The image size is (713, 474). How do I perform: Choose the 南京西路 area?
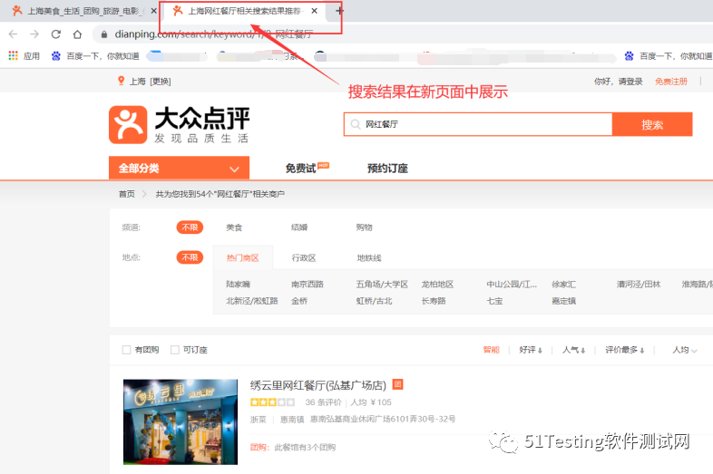coord(308,284)
